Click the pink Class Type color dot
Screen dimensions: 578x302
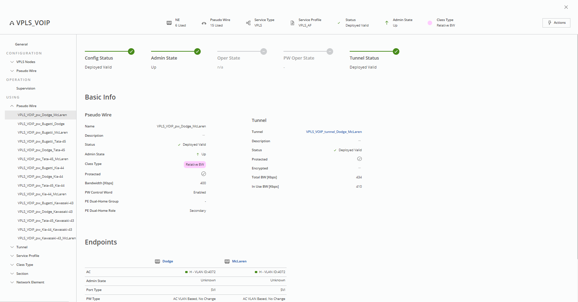(x=430, y=23)
